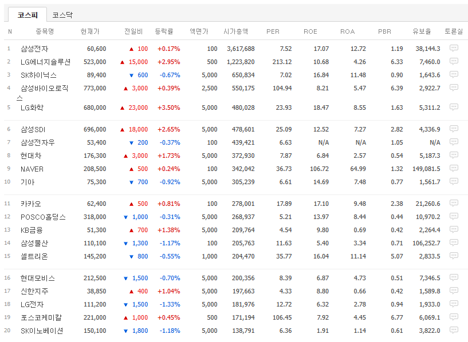Open the 현대차 stock link
The image size is (468, 342).
click(31, 156)
